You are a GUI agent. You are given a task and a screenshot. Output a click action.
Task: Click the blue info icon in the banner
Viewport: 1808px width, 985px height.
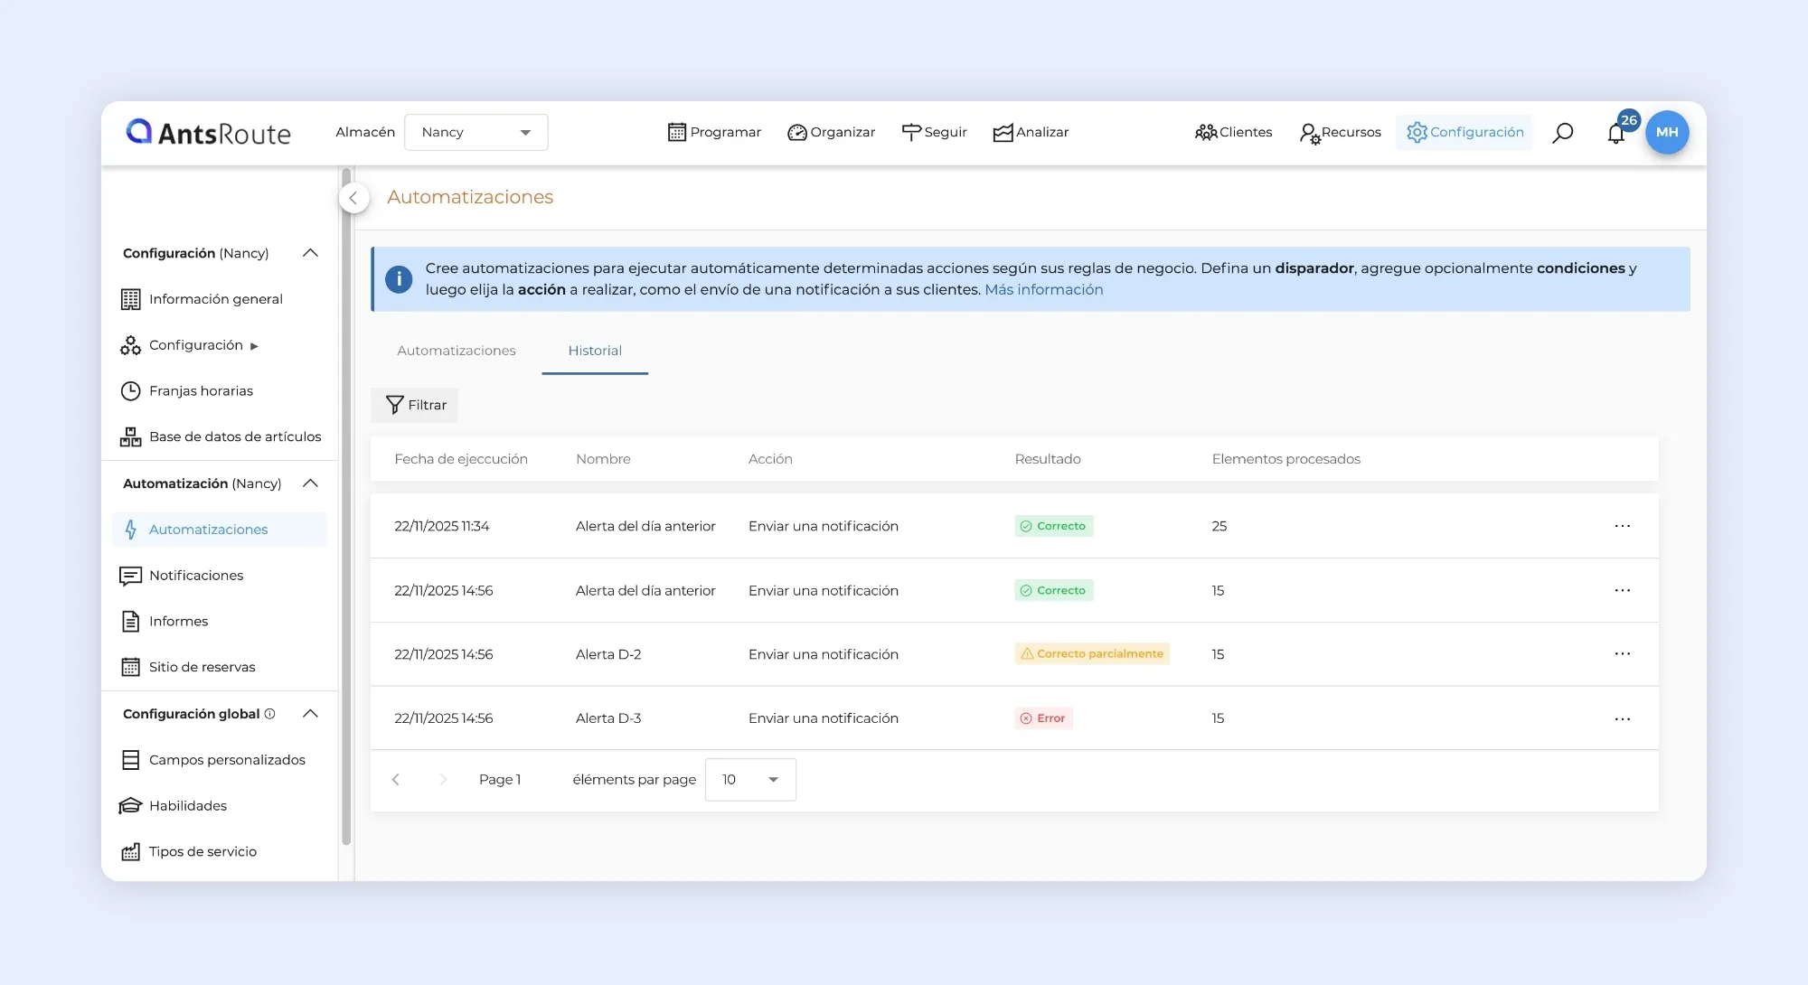[399, 279]
